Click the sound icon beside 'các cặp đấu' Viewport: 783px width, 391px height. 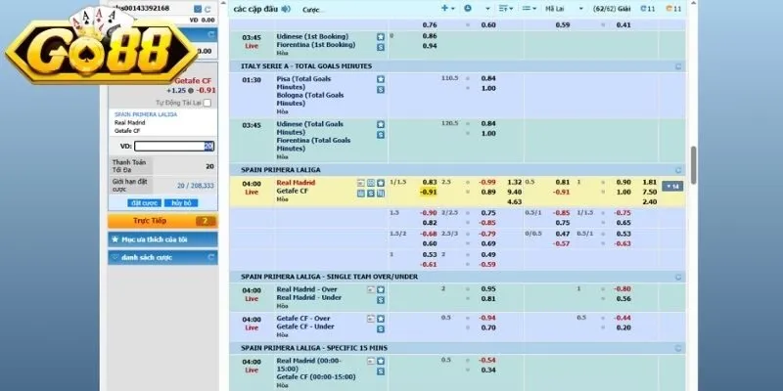point(286,9)
